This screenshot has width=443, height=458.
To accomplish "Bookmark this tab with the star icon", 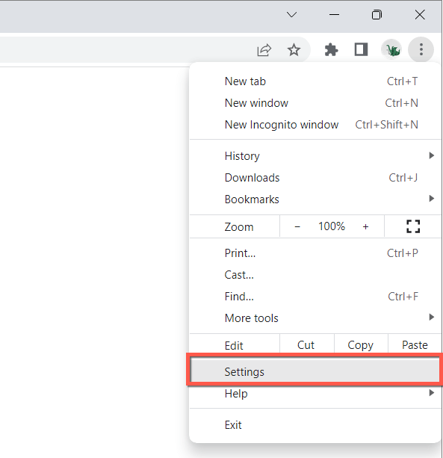I will click(x=294, y=49).
